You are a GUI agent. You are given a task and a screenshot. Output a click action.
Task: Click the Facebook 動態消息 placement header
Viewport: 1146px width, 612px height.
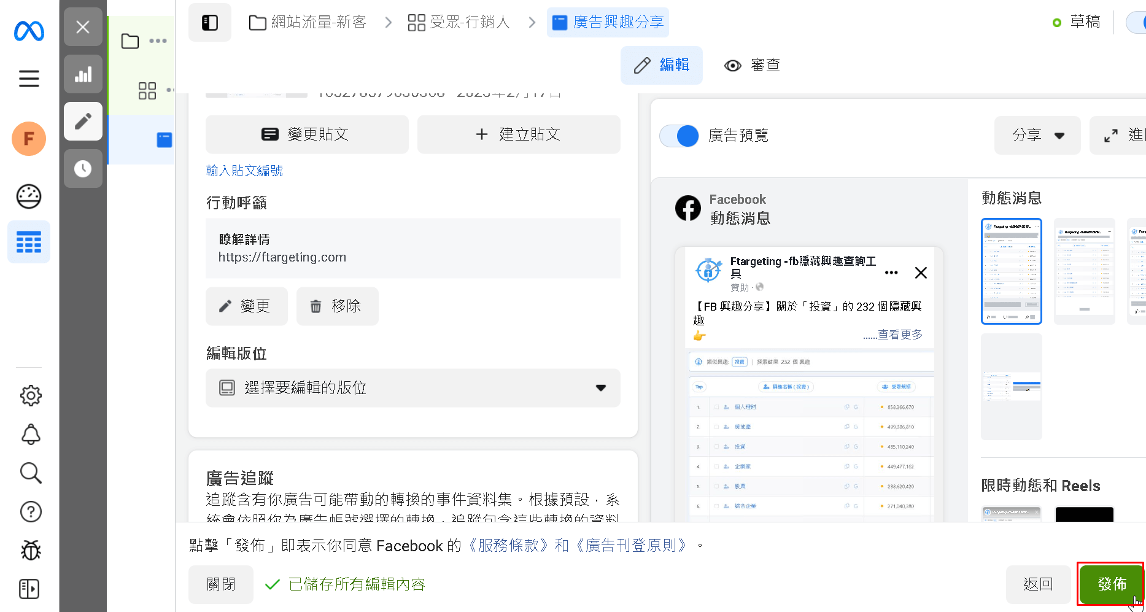(x=723, y=209)
